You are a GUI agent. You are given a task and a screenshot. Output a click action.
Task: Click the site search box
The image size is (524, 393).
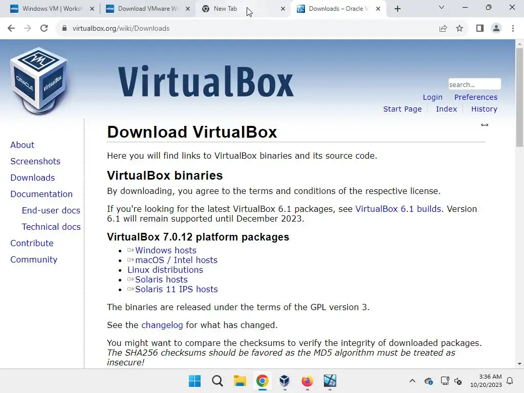tap(474, 84)
